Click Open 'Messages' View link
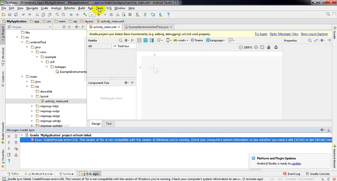The image size is (337, 181). (x=284, y=34)
